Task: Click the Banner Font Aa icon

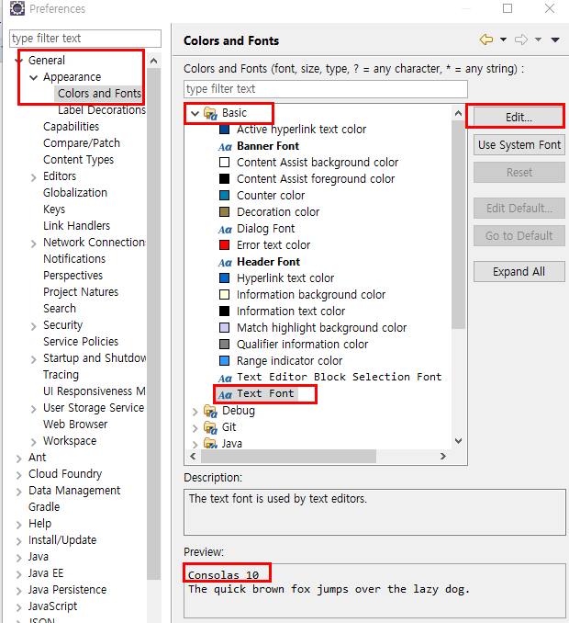Action: [x=225, y=147]
